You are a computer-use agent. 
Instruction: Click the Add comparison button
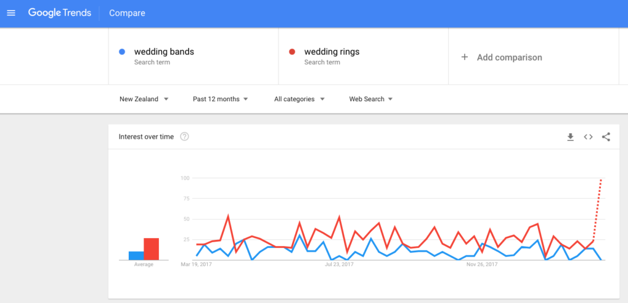tap(502, 57)
